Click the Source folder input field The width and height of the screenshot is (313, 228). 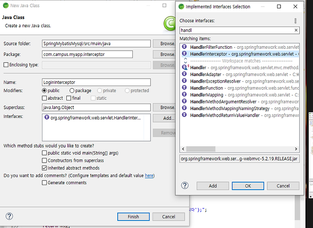(96, 43)
